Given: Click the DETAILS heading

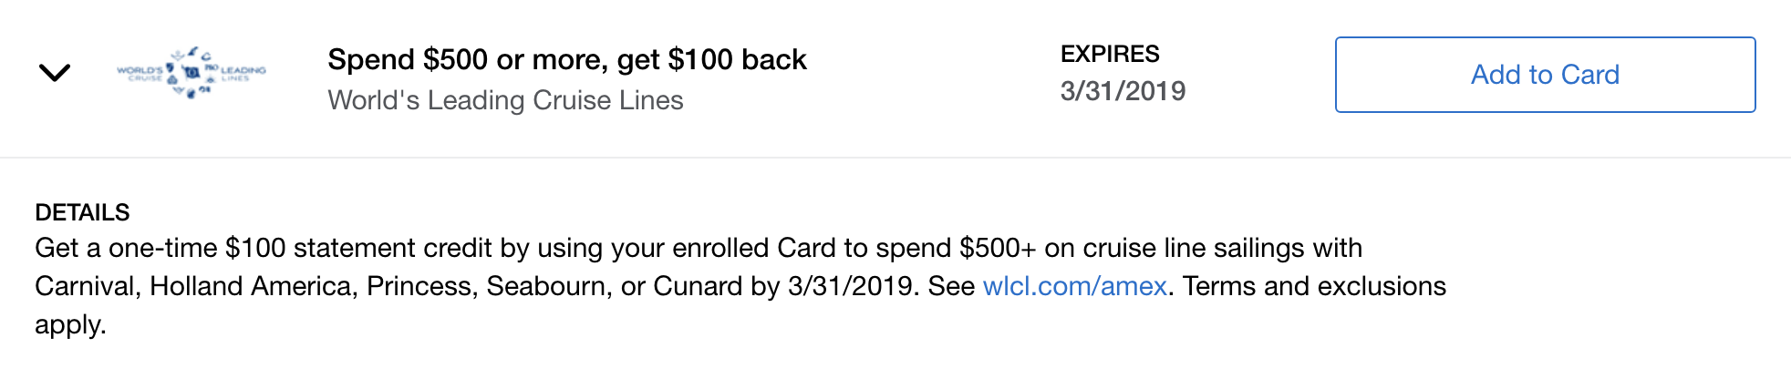Looking at the screenshot, I should 82,212.
